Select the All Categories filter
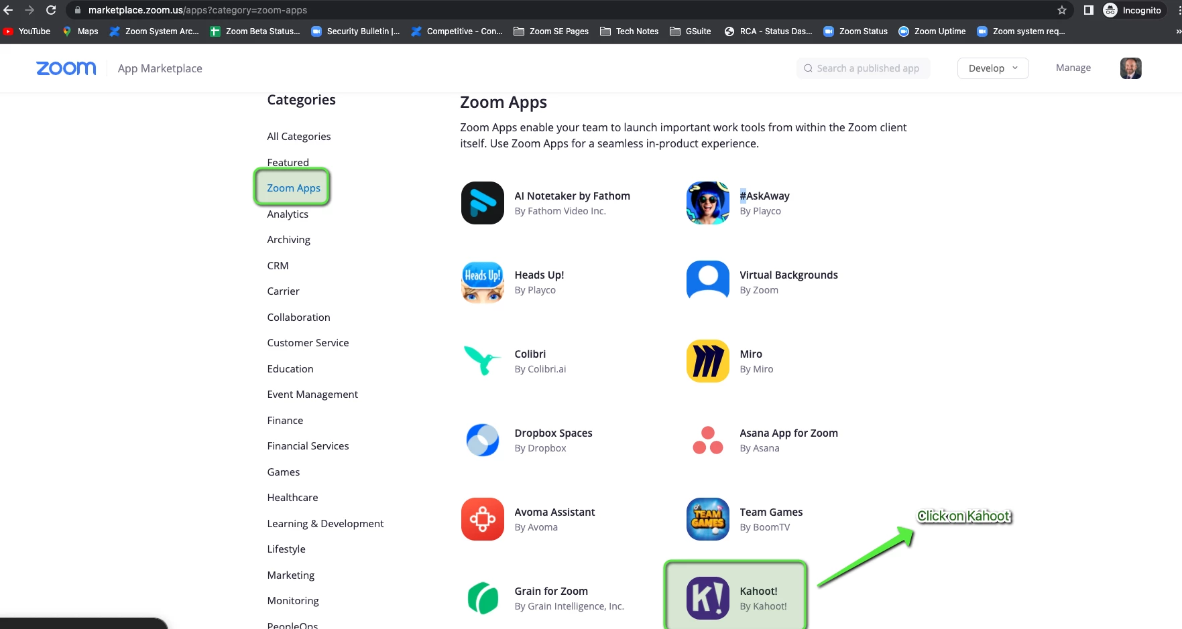This screenshot has width=1182, height=629. (x=299, y=137)
